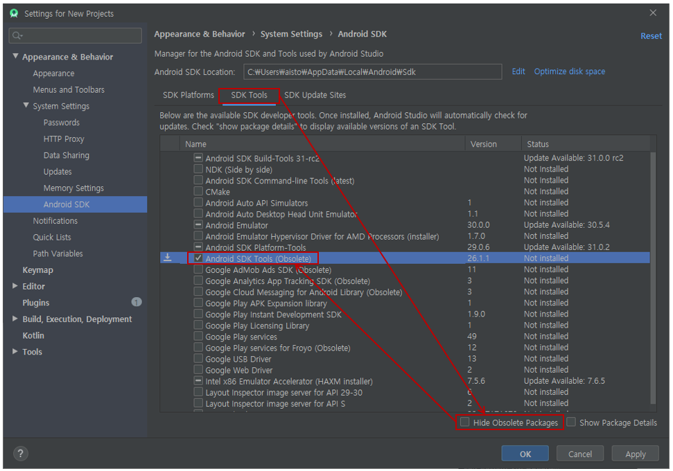673x471 pixels.
Task: Check Google Web Driver checkbox
Action: point(198,369)
